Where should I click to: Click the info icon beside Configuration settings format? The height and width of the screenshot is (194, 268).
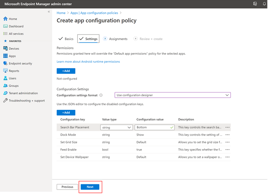tap(101, 95)
